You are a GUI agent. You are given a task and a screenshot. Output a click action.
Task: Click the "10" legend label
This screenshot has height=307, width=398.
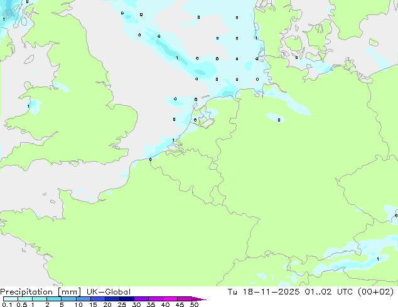[78, 304]
